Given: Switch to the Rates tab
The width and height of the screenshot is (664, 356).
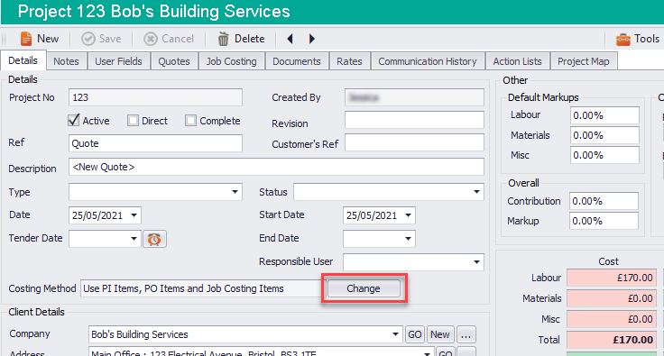Looking at the screenshot, I should pos(349,61).
